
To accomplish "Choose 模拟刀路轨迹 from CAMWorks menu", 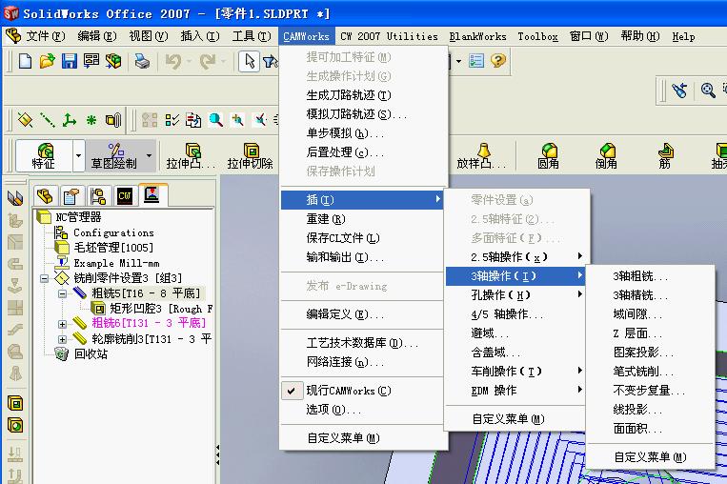I will click(364, 114).
